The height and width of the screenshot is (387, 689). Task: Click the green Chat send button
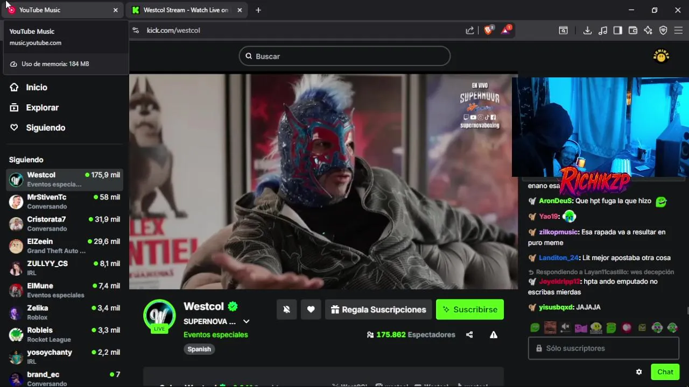coord(665,372)
